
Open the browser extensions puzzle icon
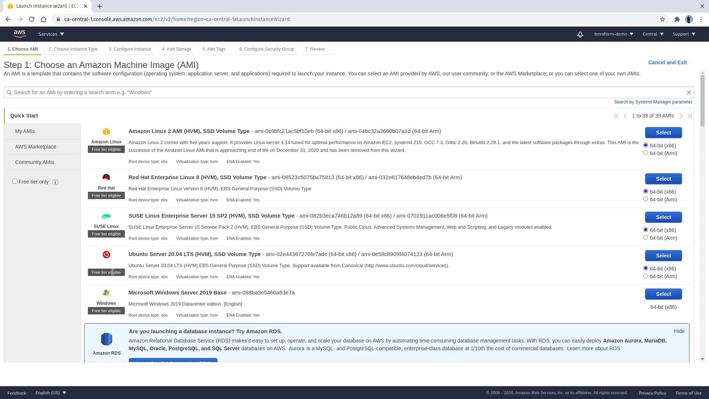point(677,19)
